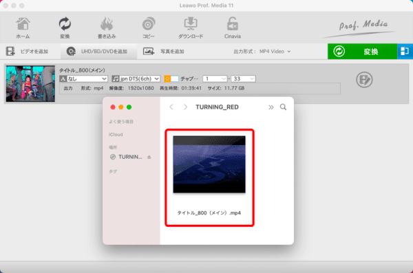Click the Tags (タグ) sidebar heading

(113, 171)
